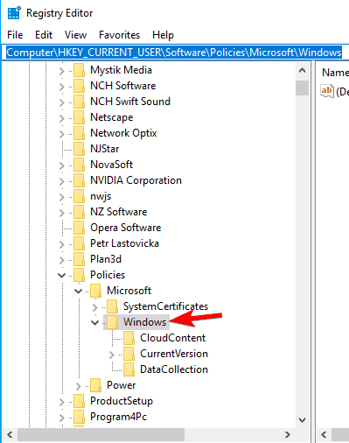
Task: Expand the NovaSoft key
Action: pos(61,165)
